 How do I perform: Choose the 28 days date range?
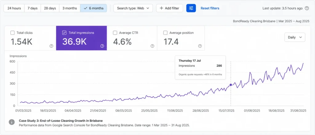[50, 8]
